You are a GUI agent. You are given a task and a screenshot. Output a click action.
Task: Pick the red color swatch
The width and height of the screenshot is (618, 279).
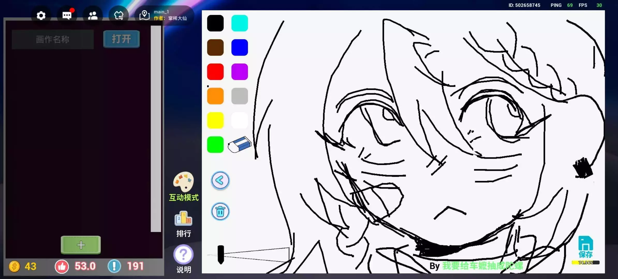(215, 72)
